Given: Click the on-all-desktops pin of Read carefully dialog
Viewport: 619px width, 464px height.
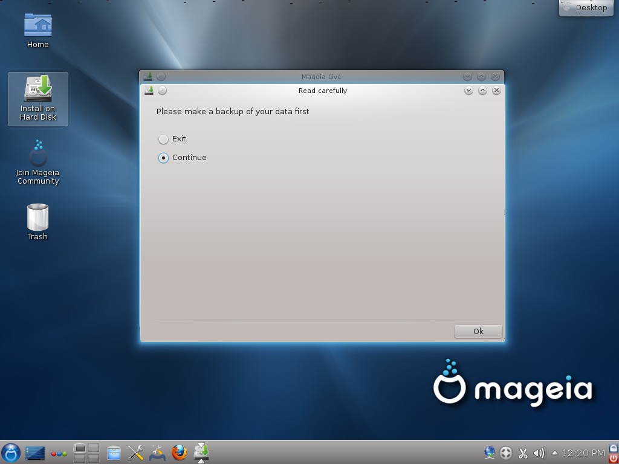Looking at the screenshot, I should [162, 91].
